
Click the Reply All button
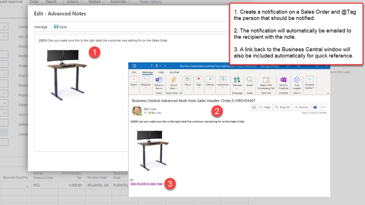282,107
